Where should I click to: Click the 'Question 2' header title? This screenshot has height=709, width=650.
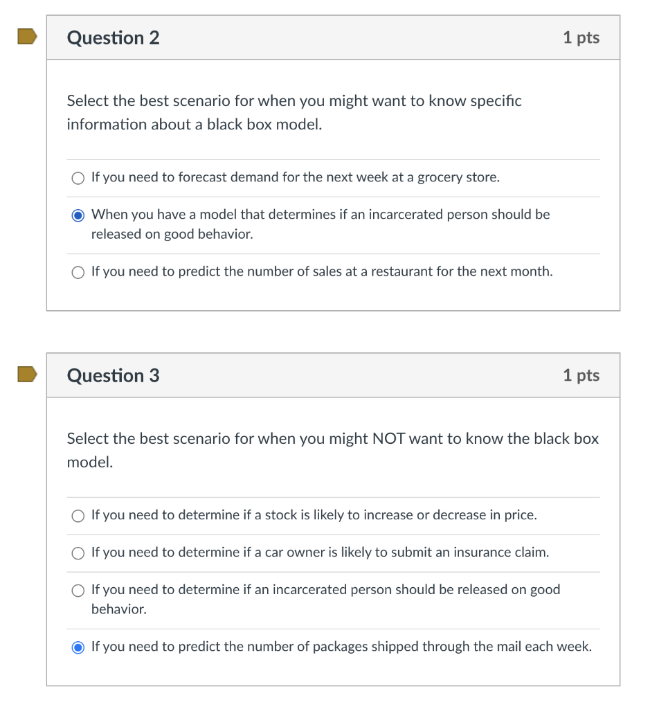(113, 37)
